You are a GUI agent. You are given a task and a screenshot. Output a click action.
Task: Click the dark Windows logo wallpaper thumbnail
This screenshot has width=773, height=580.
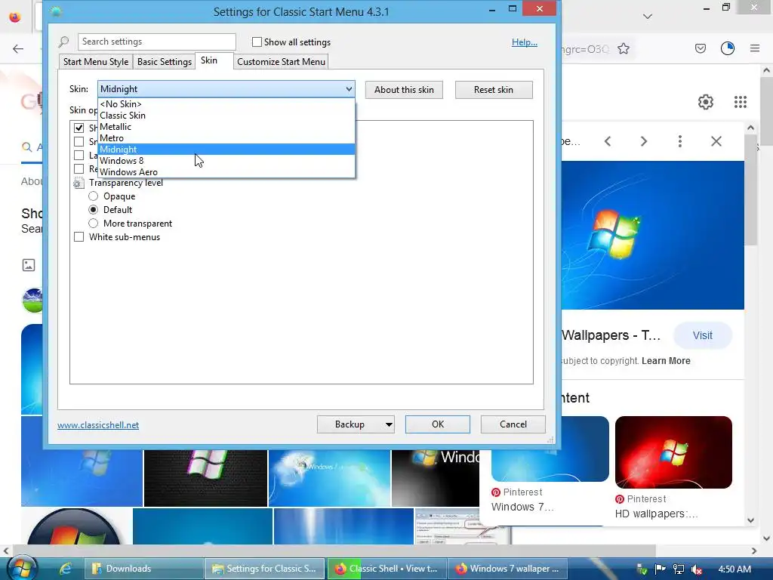pyautogui.click(x=205, y=478)
